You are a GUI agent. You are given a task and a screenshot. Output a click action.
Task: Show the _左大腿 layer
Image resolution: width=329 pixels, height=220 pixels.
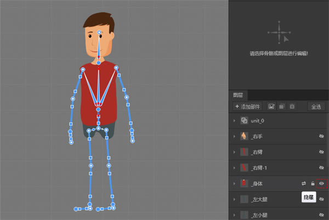[x=321, y=199]
